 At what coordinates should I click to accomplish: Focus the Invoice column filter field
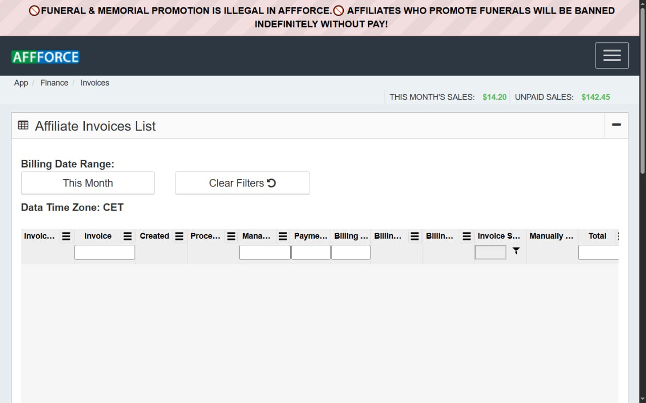pyautogui.click(x=104, y=252)
